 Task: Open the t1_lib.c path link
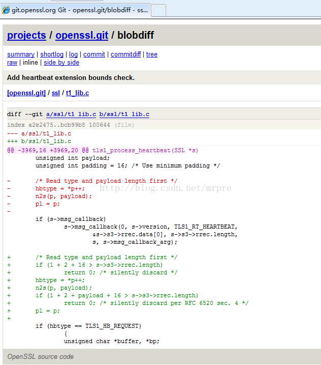pyautogui.click(x=77, y=93)
